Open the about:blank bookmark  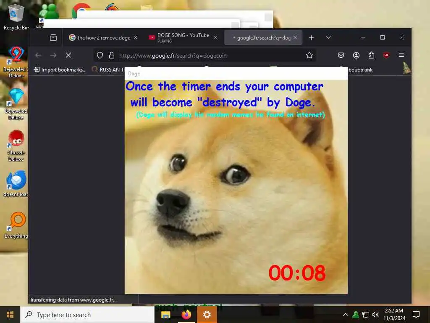pyautogui.click(x=360, y=70)
